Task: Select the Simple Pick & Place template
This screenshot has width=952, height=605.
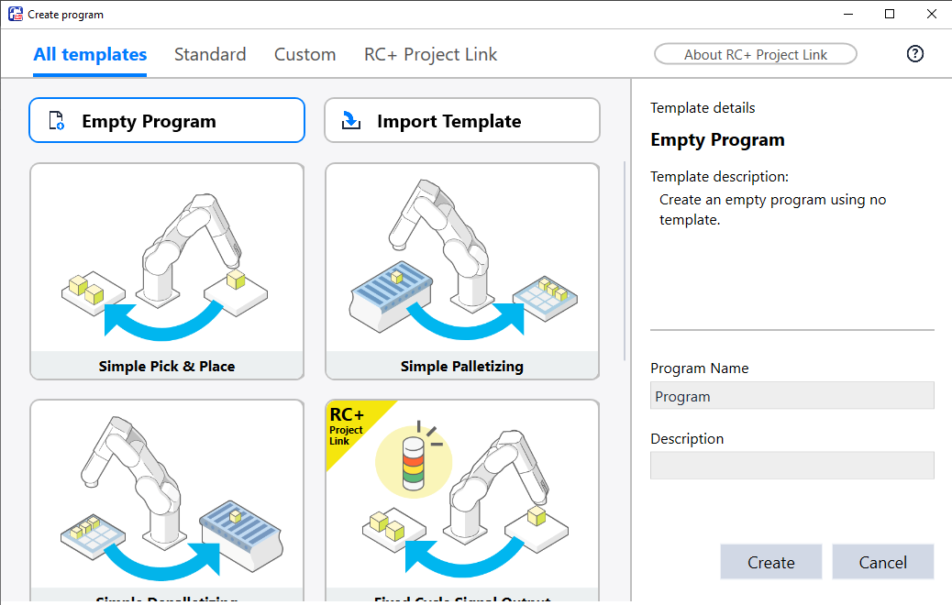Action: point(167,271)
